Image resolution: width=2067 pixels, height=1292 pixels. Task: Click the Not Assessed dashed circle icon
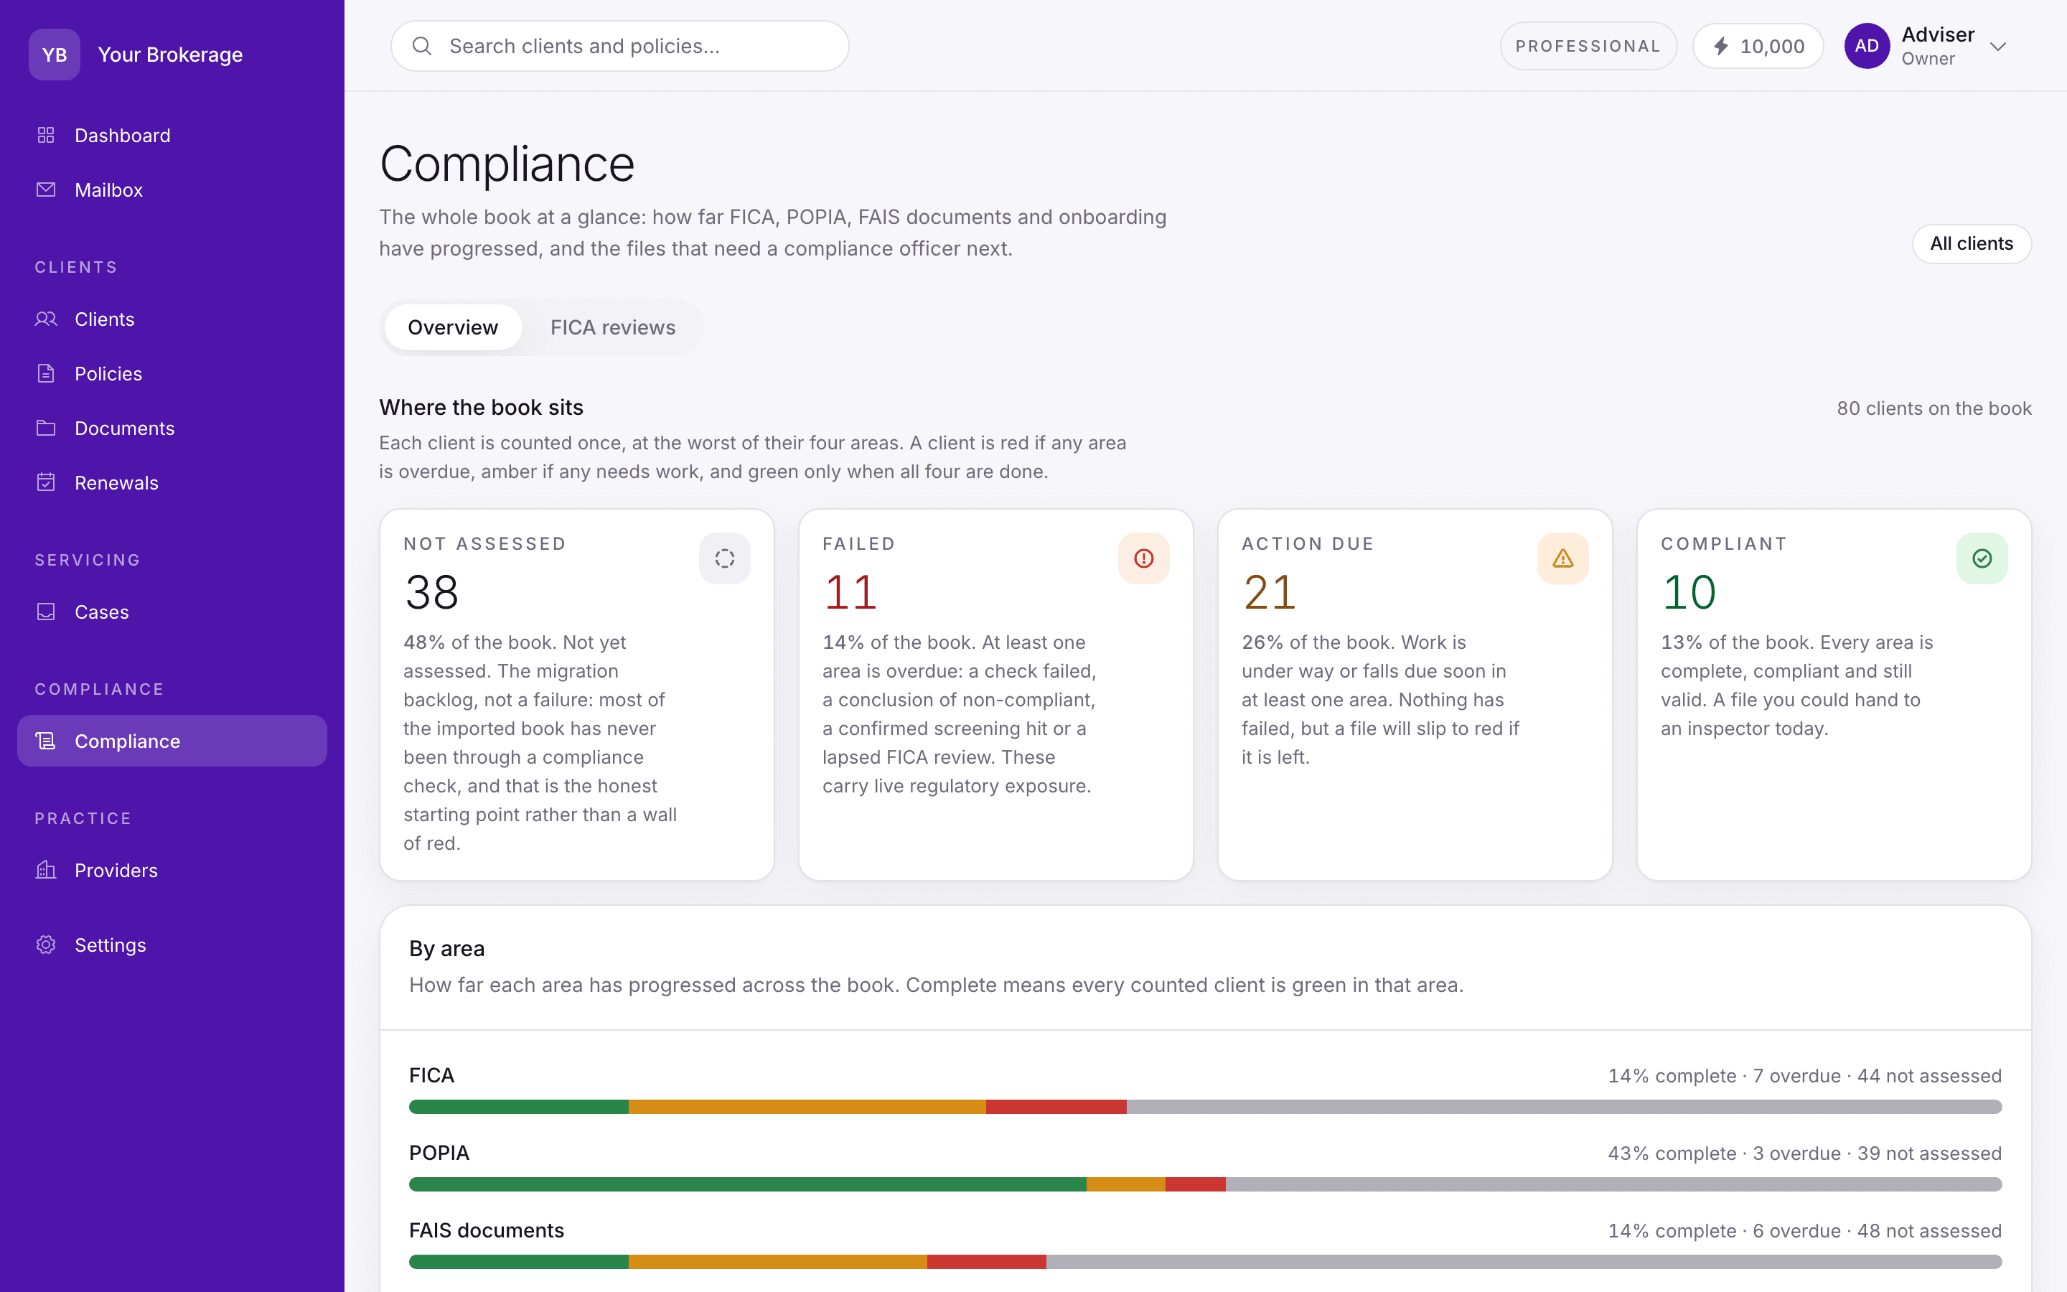(x=724, y=559)
